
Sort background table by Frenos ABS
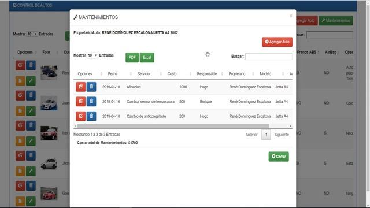[306, 52]
